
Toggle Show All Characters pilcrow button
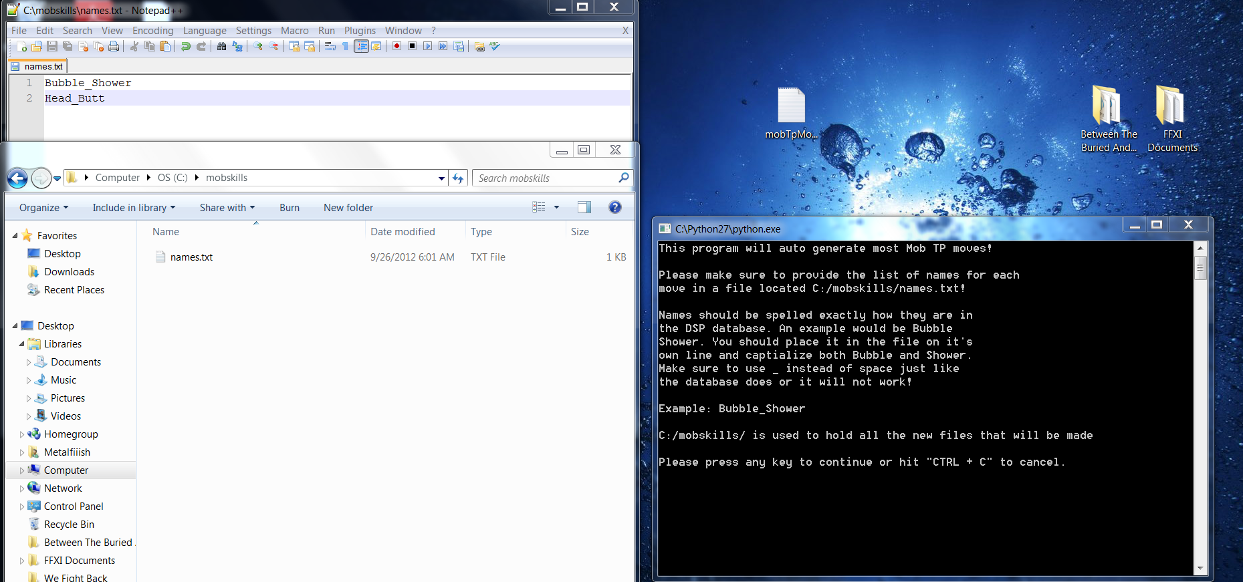345,46
